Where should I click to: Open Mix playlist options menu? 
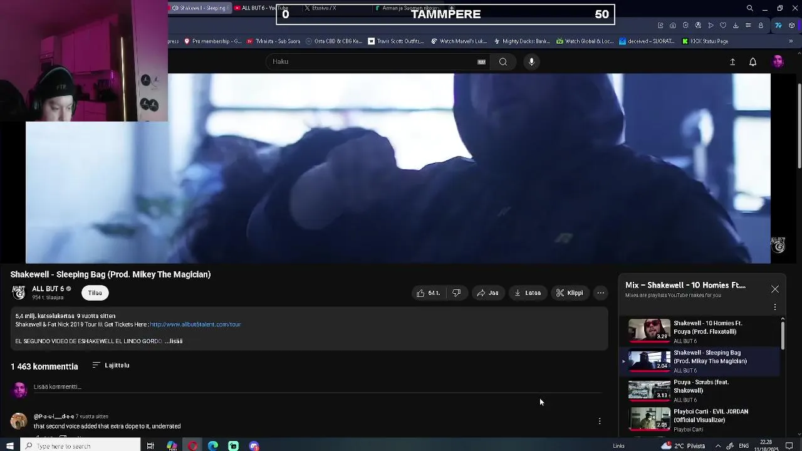click(x=775, y=307)
